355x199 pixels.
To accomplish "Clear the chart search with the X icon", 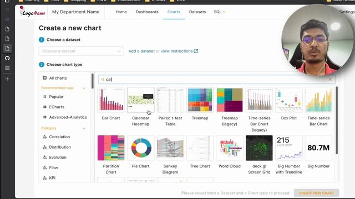I will coord(330,80).
